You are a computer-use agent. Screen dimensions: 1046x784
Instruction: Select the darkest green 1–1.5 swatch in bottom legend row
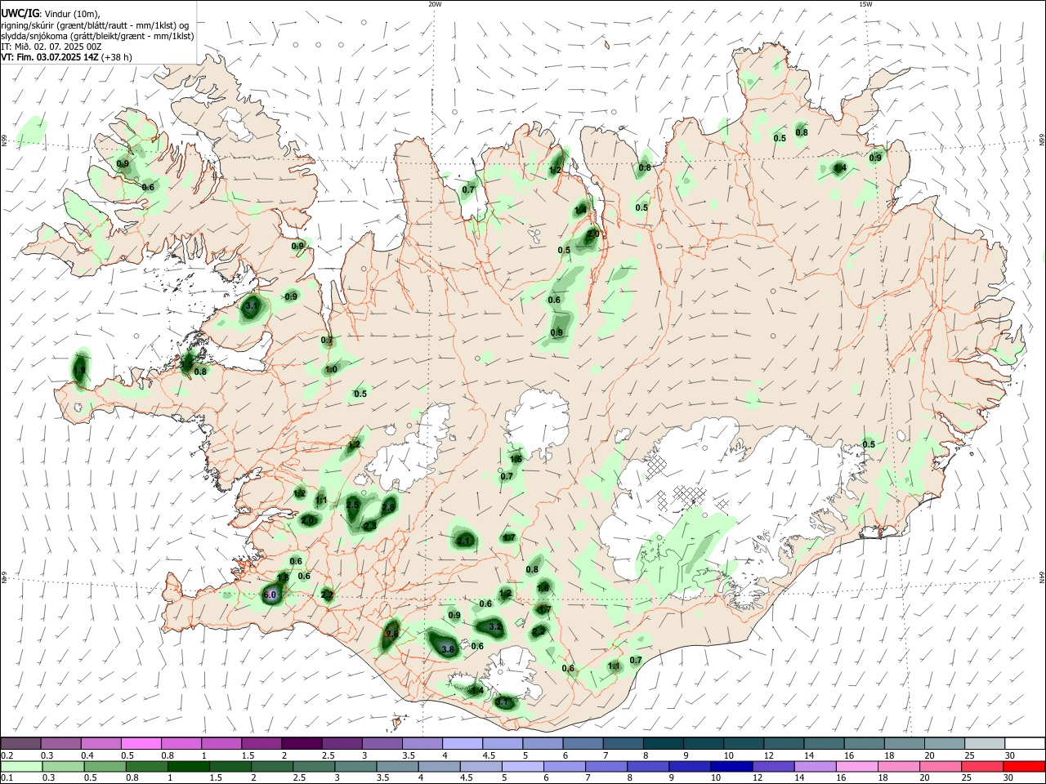coord(188,766)
